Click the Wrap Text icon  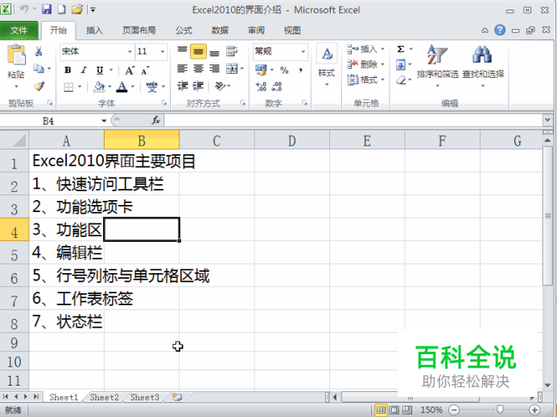(x=232, y=51)
